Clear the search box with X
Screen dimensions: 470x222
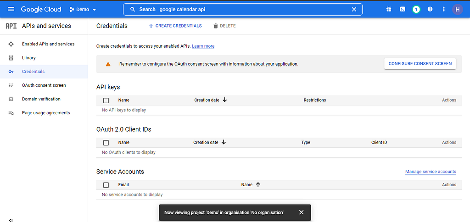click(x=354, y=9)
